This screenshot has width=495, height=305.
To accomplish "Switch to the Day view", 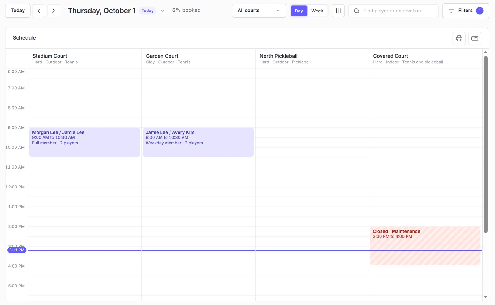I will pos(299,11).
